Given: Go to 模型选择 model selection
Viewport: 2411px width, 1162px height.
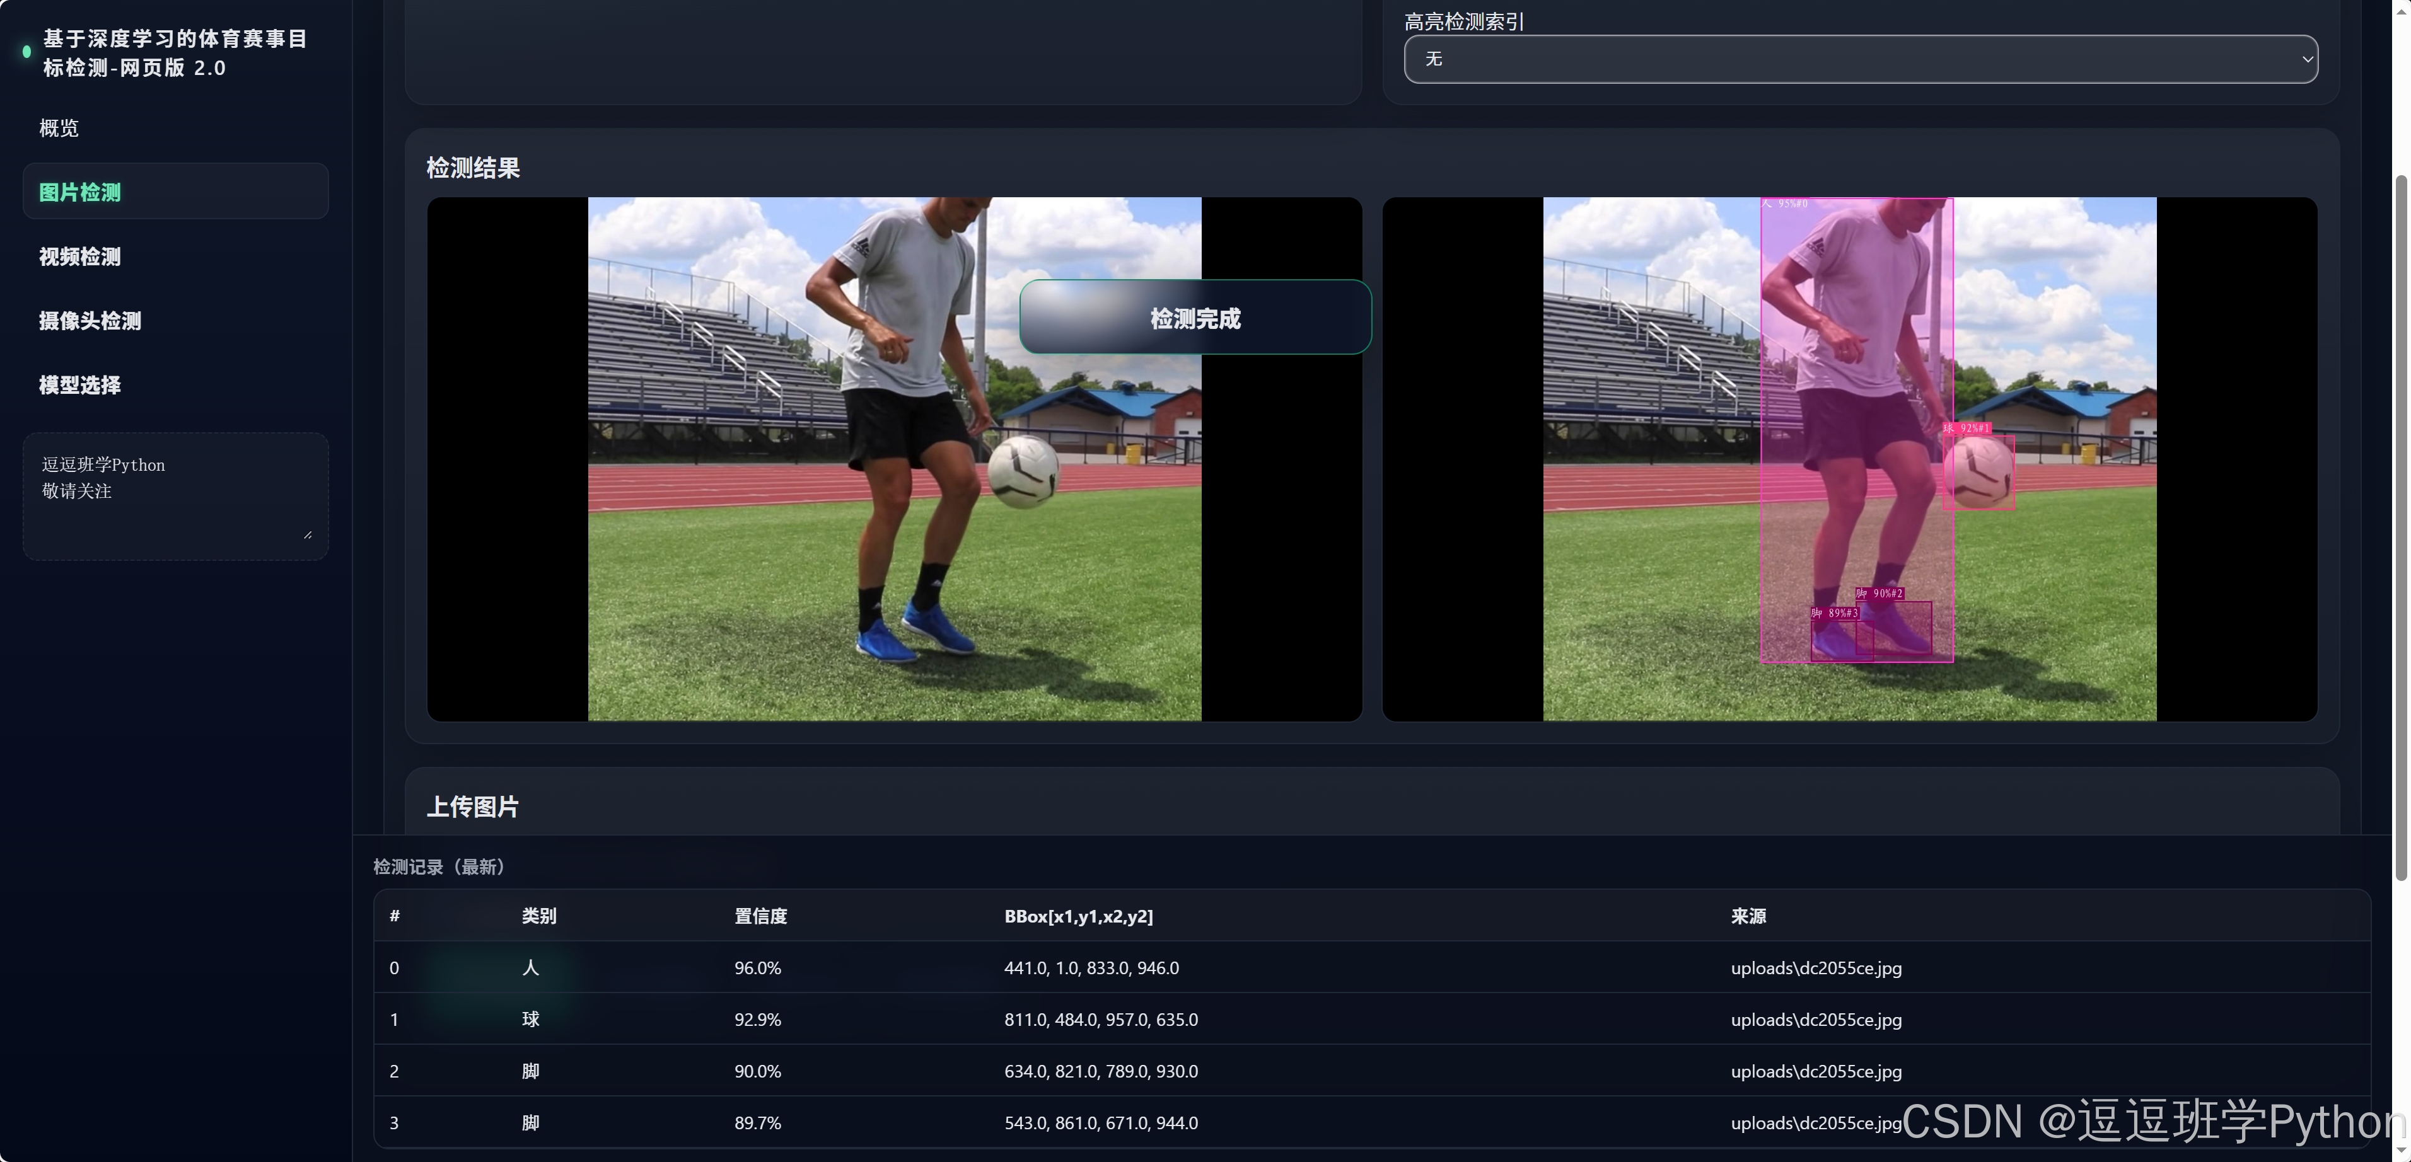Looking at the screenshot, I should click(x=81, y=384).
